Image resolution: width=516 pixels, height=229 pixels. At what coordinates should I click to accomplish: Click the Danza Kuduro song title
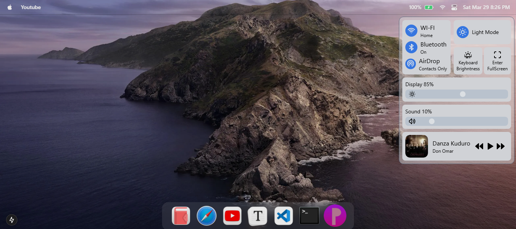pos(451,144)
